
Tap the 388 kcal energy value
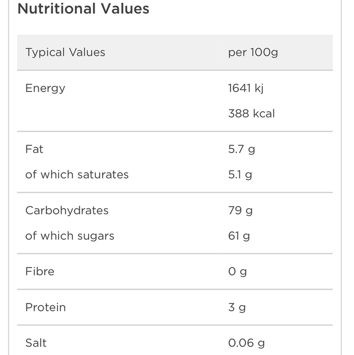click(x=251, y=114)
